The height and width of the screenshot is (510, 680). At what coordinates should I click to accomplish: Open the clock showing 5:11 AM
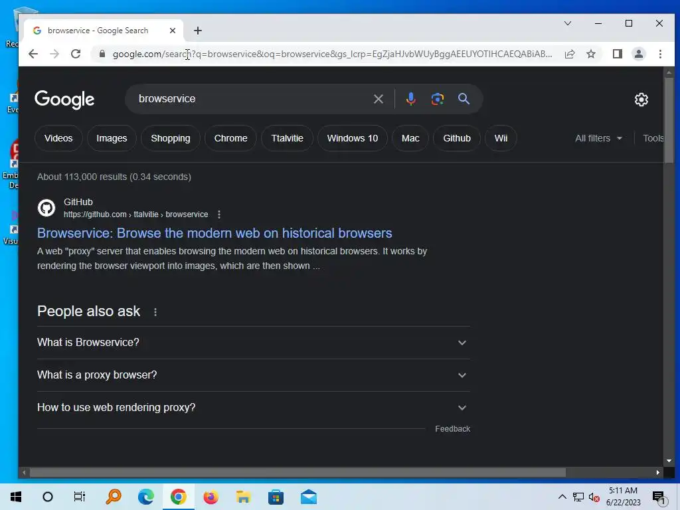[623, 497]
